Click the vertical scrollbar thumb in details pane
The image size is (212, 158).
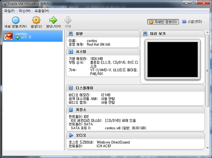(x=207, y=71)
